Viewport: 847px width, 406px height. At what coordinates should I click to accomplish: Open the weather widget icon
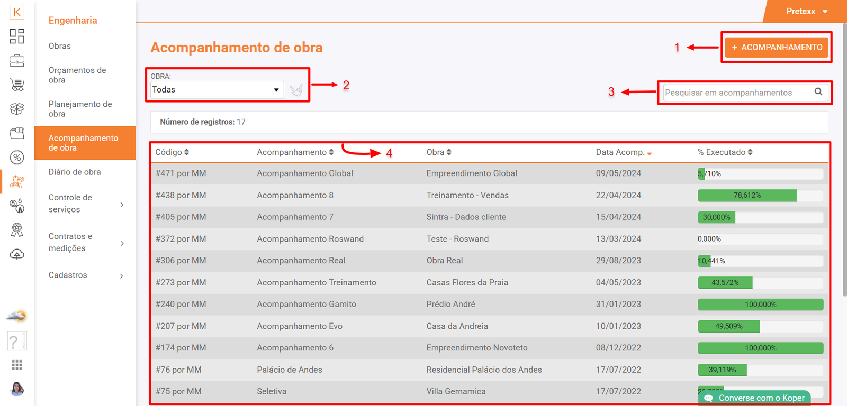pyautogui.click(x=16, y=316)
